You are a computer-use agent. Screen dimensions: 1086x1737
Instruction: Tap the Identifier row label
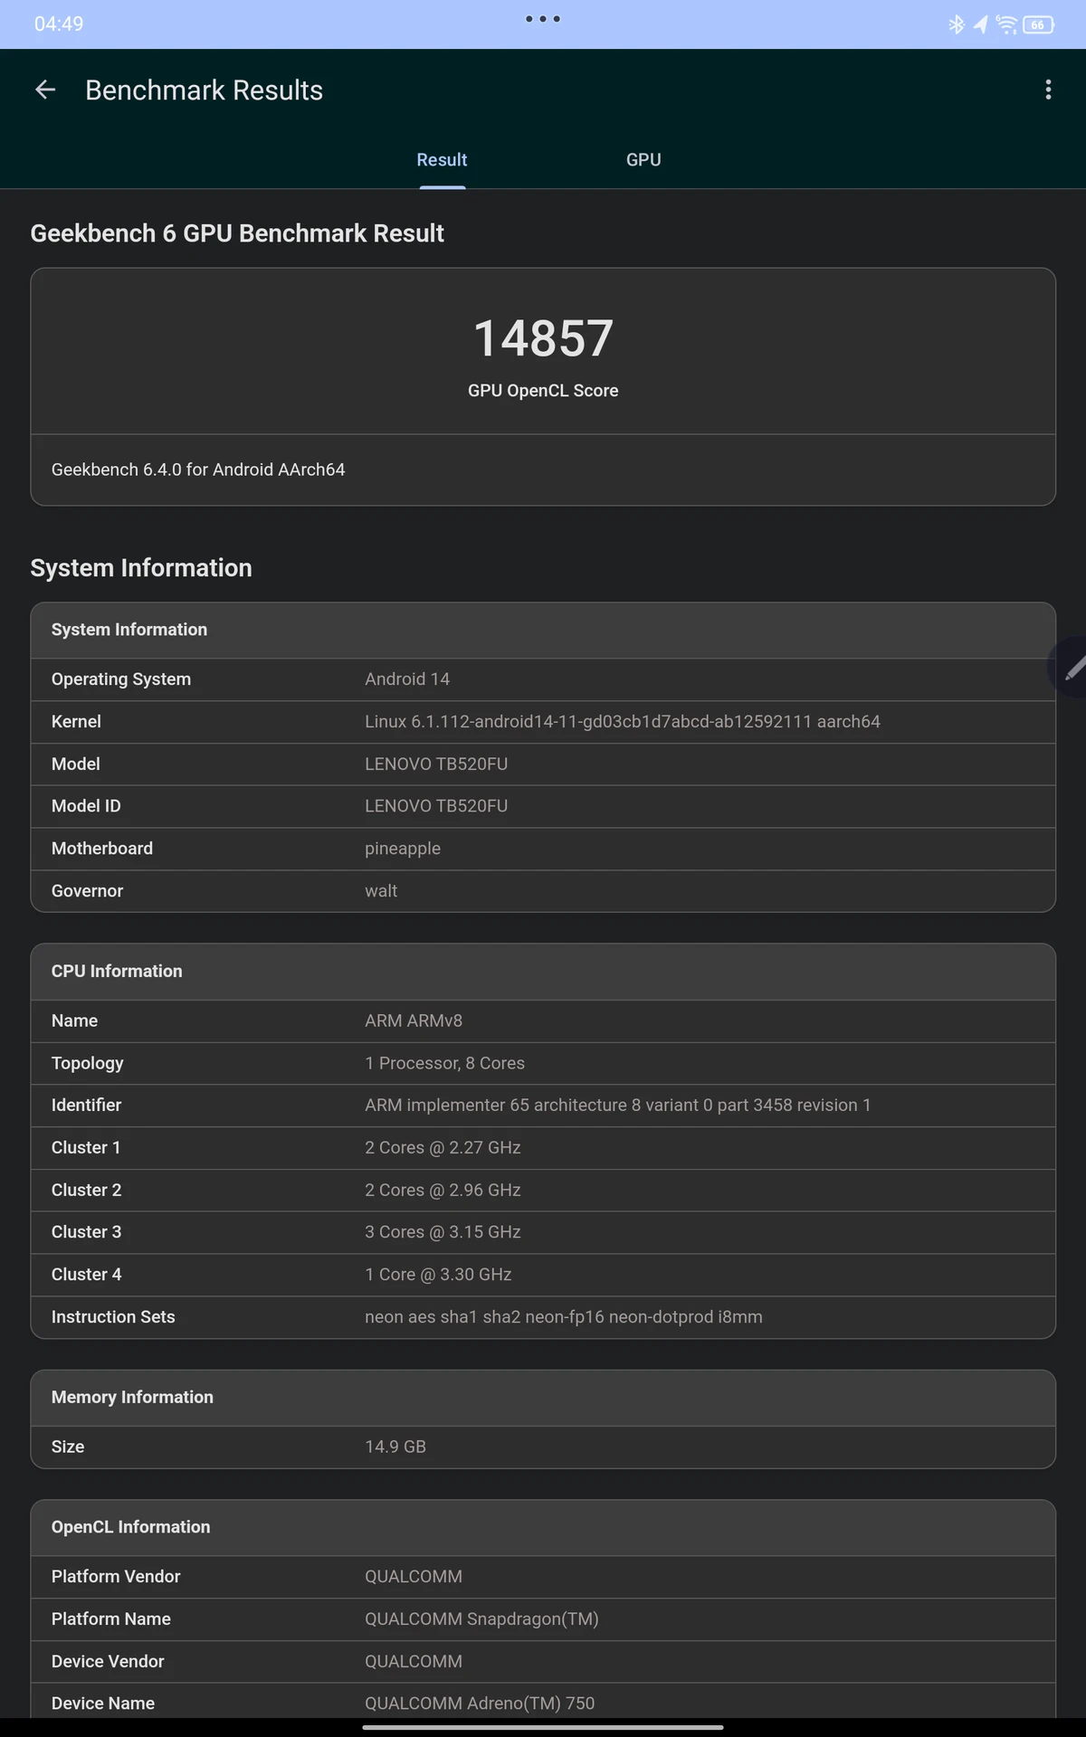point(86,1106)
